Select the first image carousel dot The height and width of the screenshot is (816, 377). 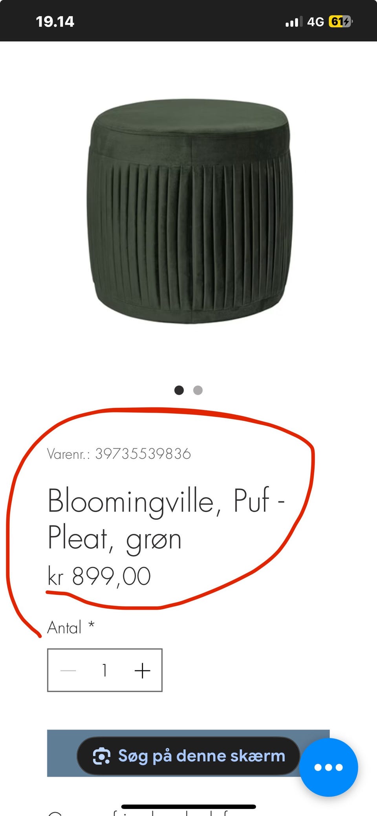coord(179,390)
